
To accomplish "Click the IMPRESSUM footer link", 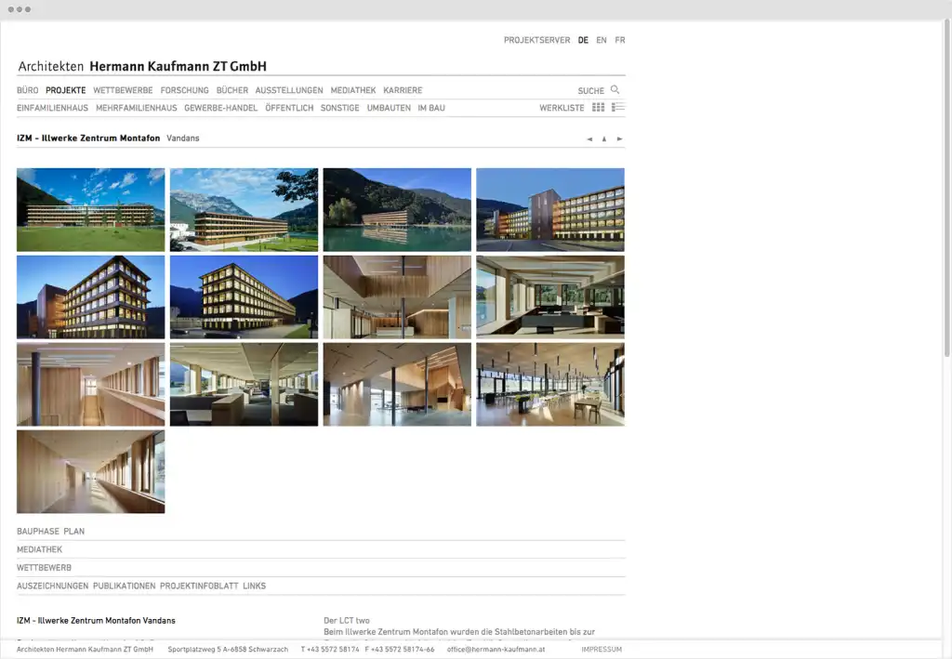I will tap(602, 650).
